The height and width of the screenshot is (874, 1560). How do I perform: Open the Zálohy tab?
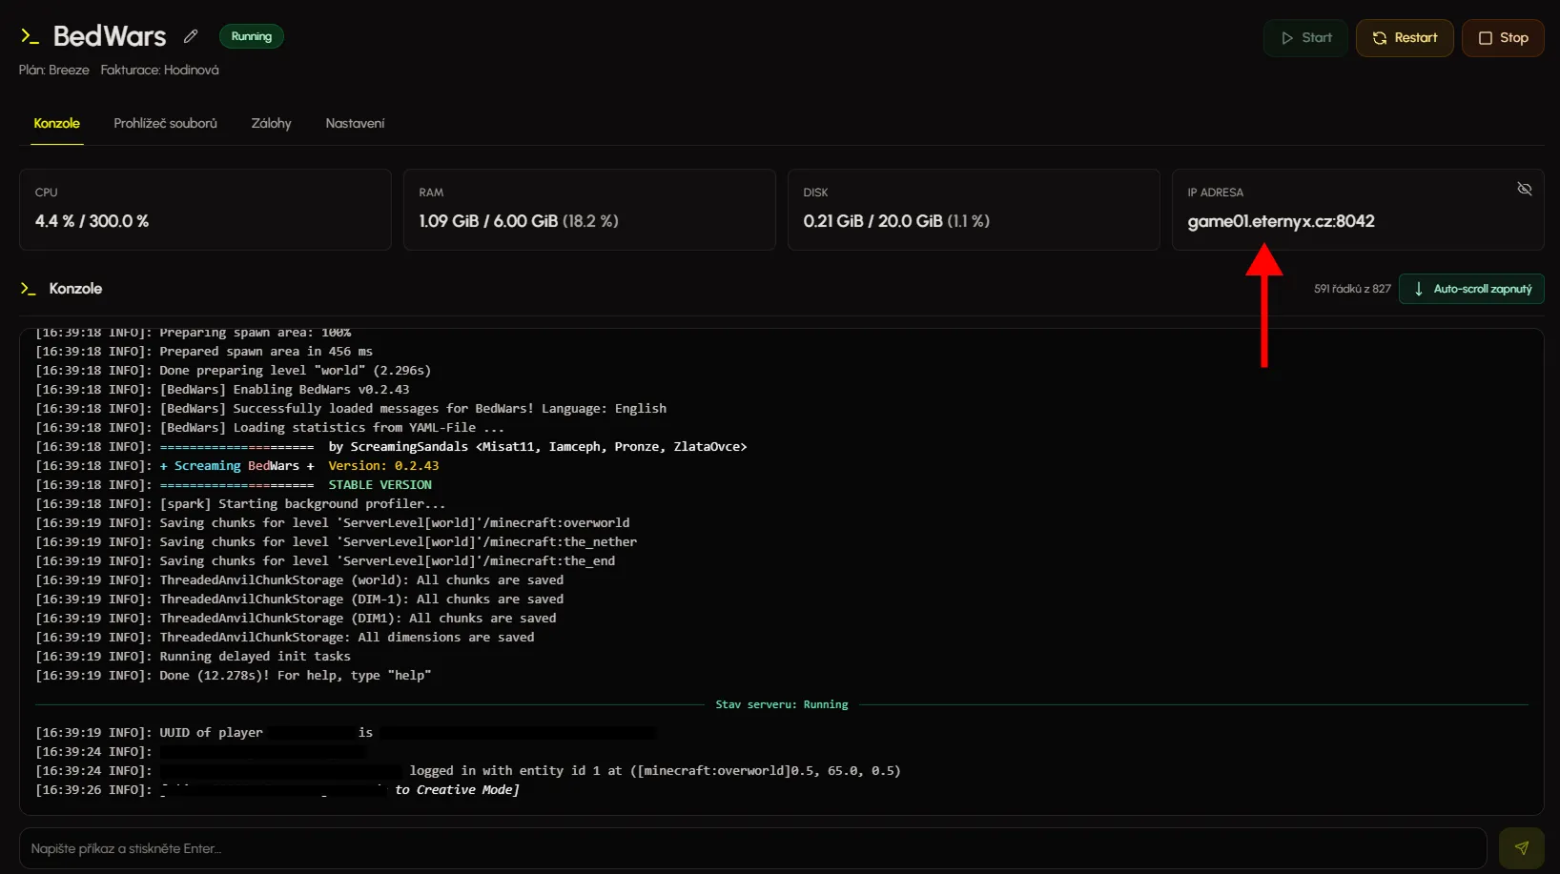coord(271,124)
